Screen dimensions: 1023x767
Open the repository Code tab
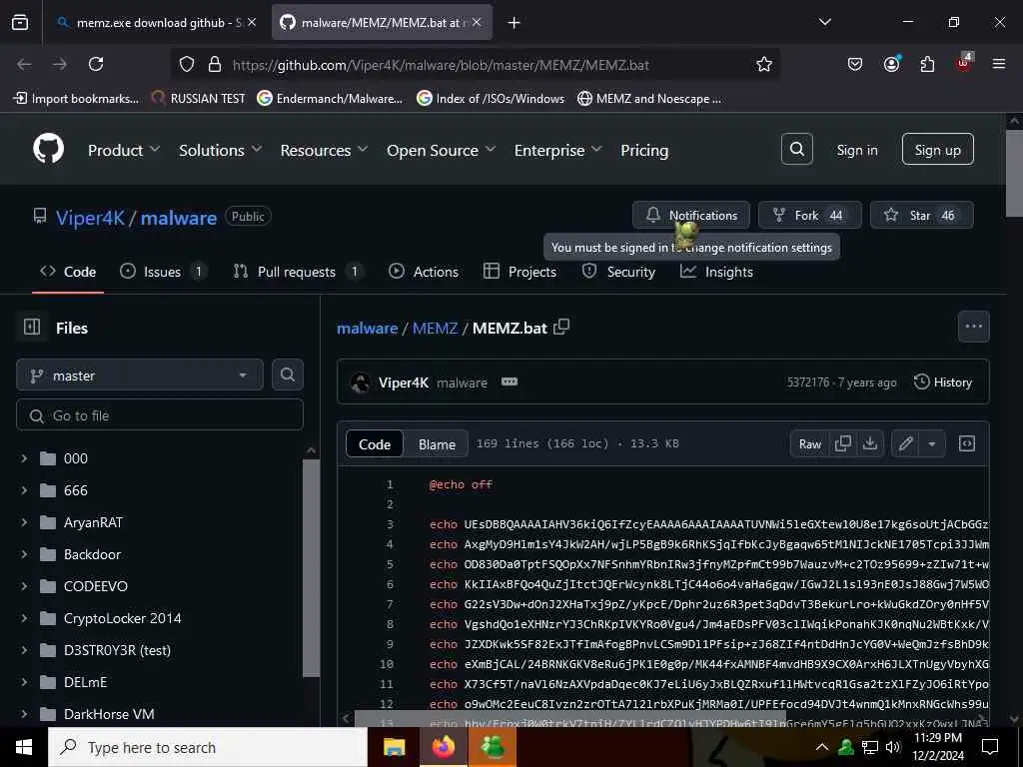pos(68,272)
